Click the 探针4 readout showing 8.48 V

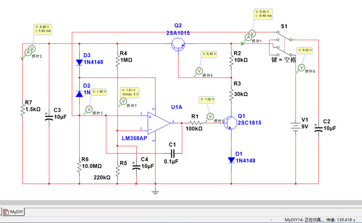tap(210, 54)
